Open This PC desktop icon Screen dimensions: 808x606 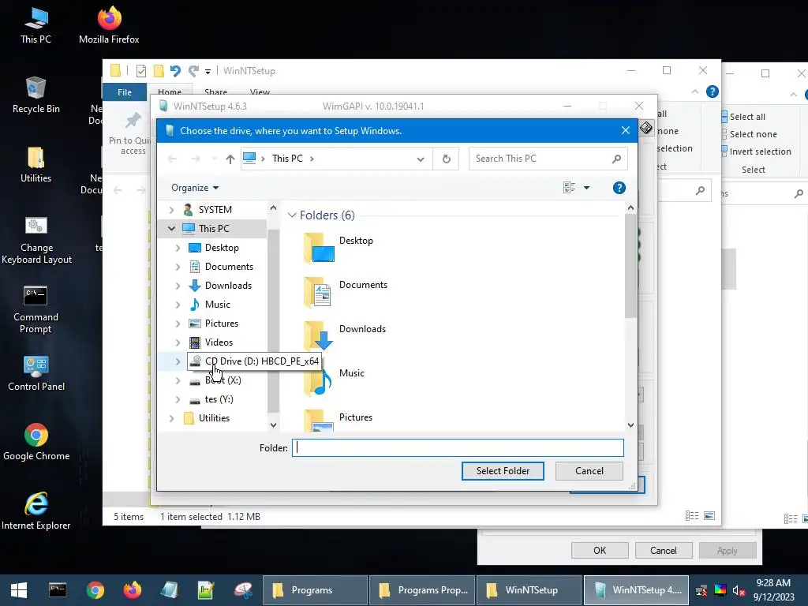click(x=36, y=25)
